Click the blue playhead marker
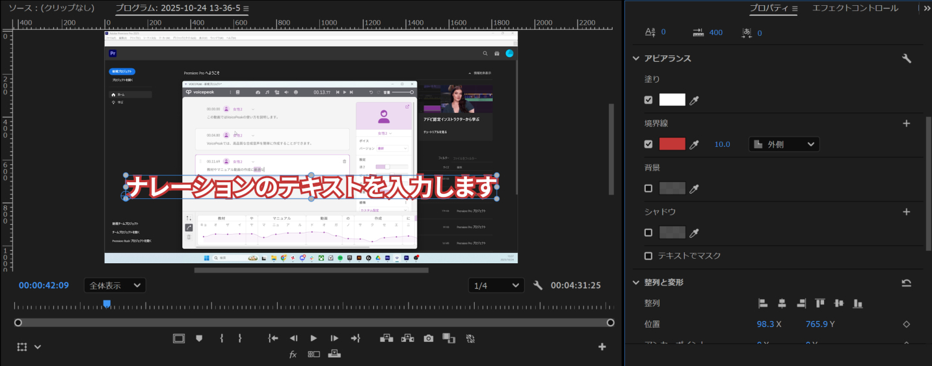 click(107, 304)
